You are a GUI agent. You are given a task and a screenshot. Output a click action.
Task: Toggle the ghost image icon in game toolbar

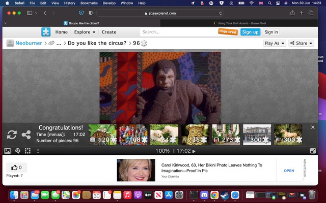(x=18, y=151)
